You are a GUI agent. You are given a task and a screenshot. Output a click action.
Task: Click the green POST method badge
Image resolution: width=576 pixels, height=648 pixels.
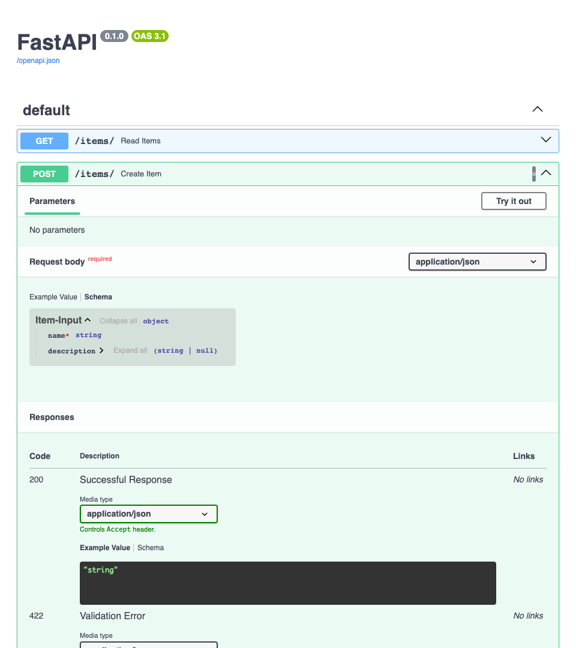pyautogui.click(x=44, y=174)
